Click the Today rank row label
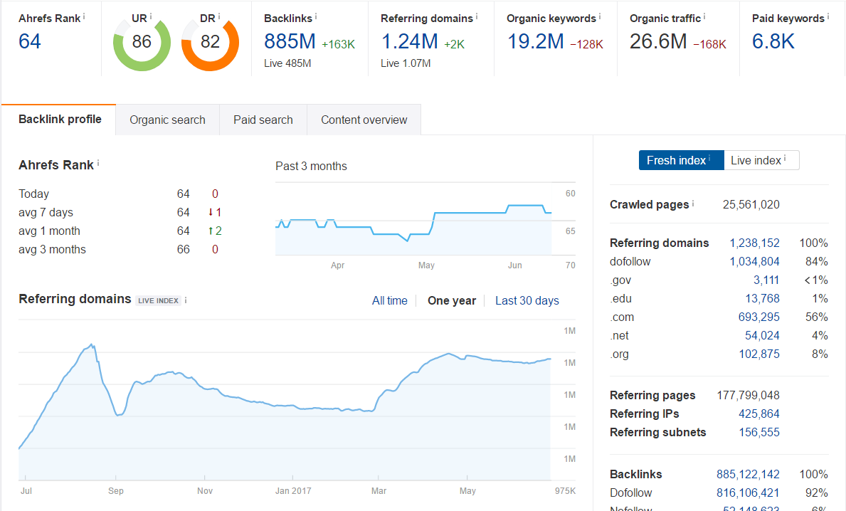This screenshot has width=846, height=511. click(34, 194)
